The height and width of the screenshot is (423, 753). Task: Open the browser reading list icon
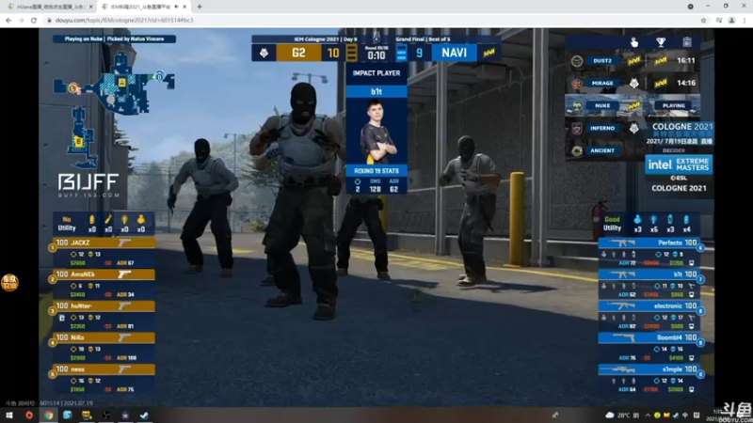pos(719,20)
